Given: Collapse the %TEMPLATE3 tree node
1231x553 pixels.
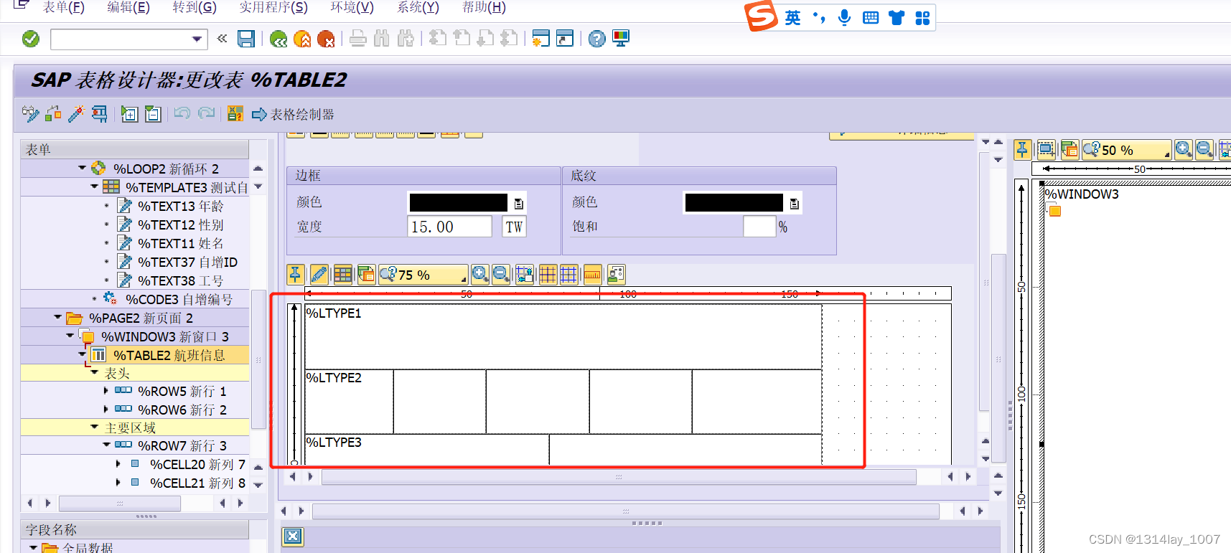Looking at the screenshot, I should coord(95,186).
